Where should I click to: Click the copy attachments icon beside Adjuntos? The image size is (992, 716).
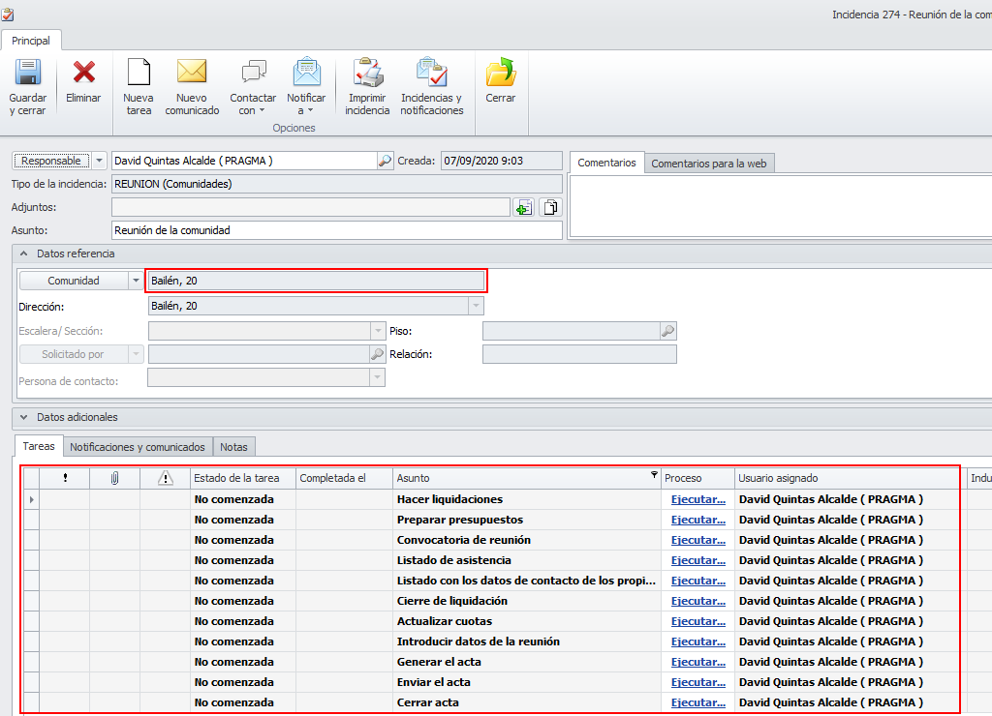point(550,207)
